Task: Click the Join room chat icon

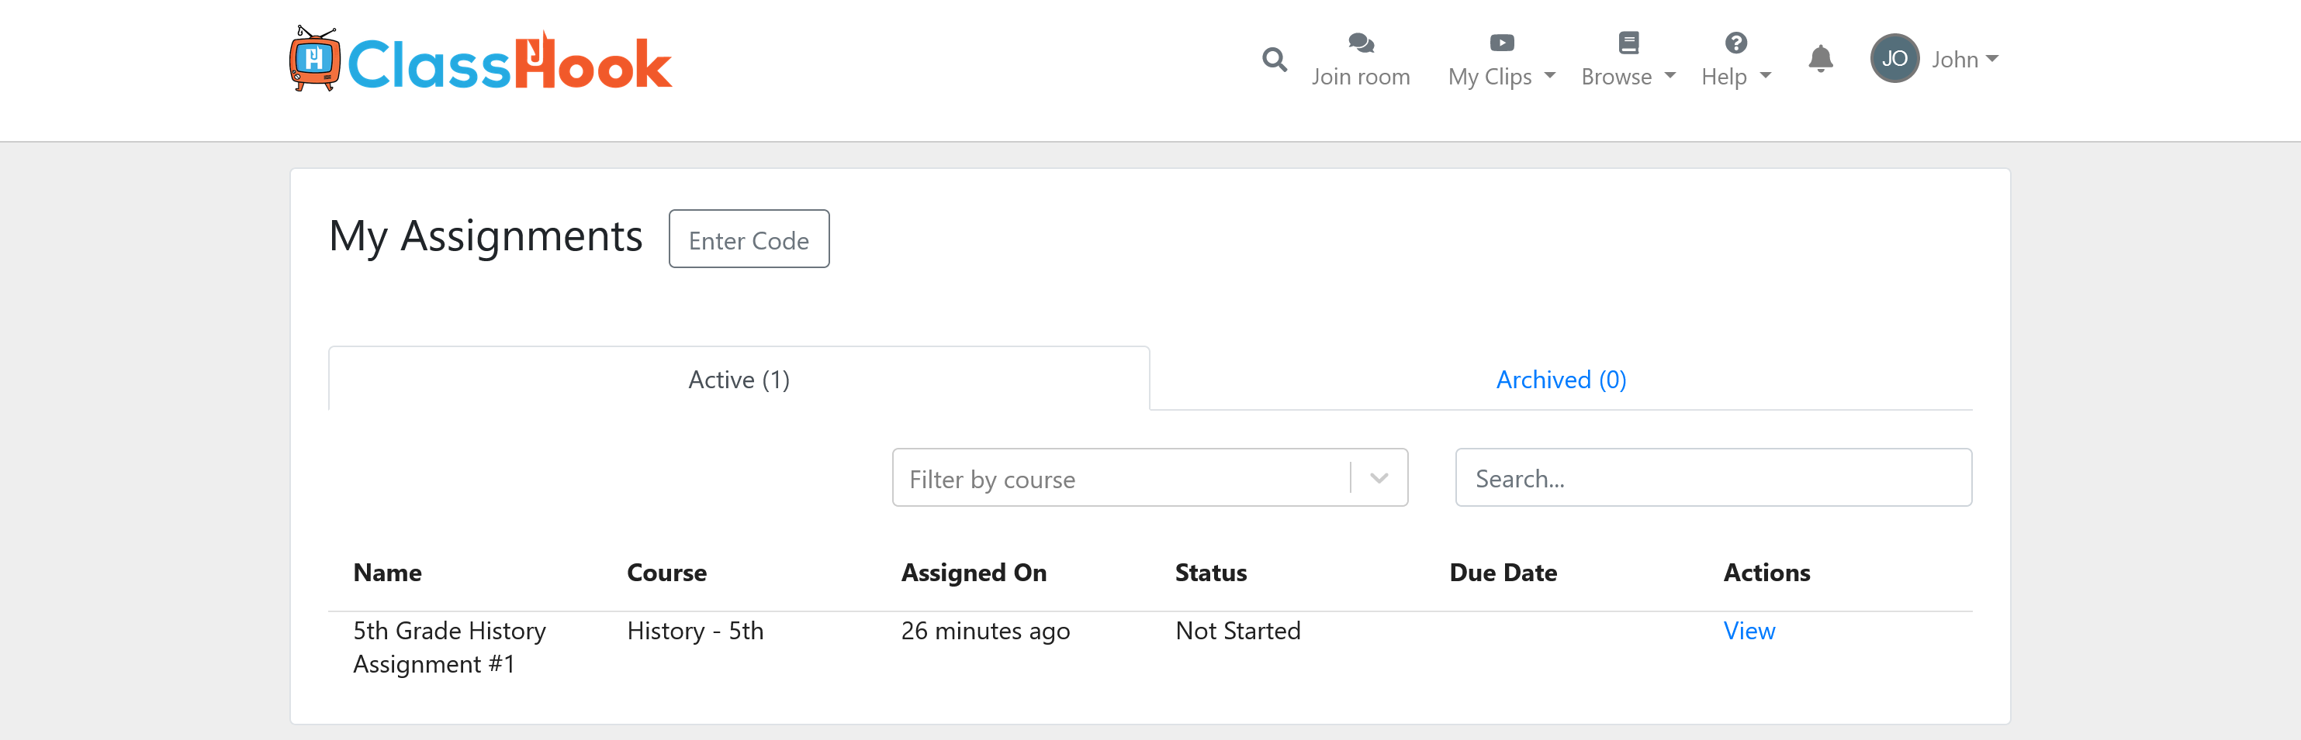Action: coord(1361,42)
